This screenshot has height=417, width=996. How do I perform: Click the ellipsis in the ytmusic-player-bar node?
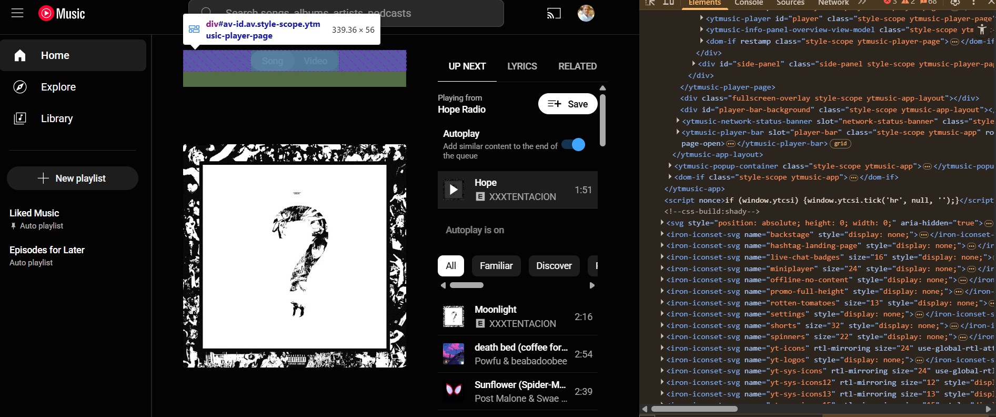(x=731, y=144)
